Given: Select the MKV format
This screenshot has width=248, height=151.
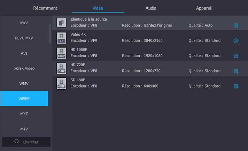Looking at the screenshot, I should 24,23.
